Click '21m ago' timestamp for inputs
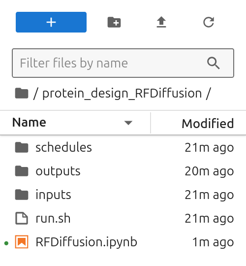The height and width of the screenshot is (266, 246). point(209,195)
